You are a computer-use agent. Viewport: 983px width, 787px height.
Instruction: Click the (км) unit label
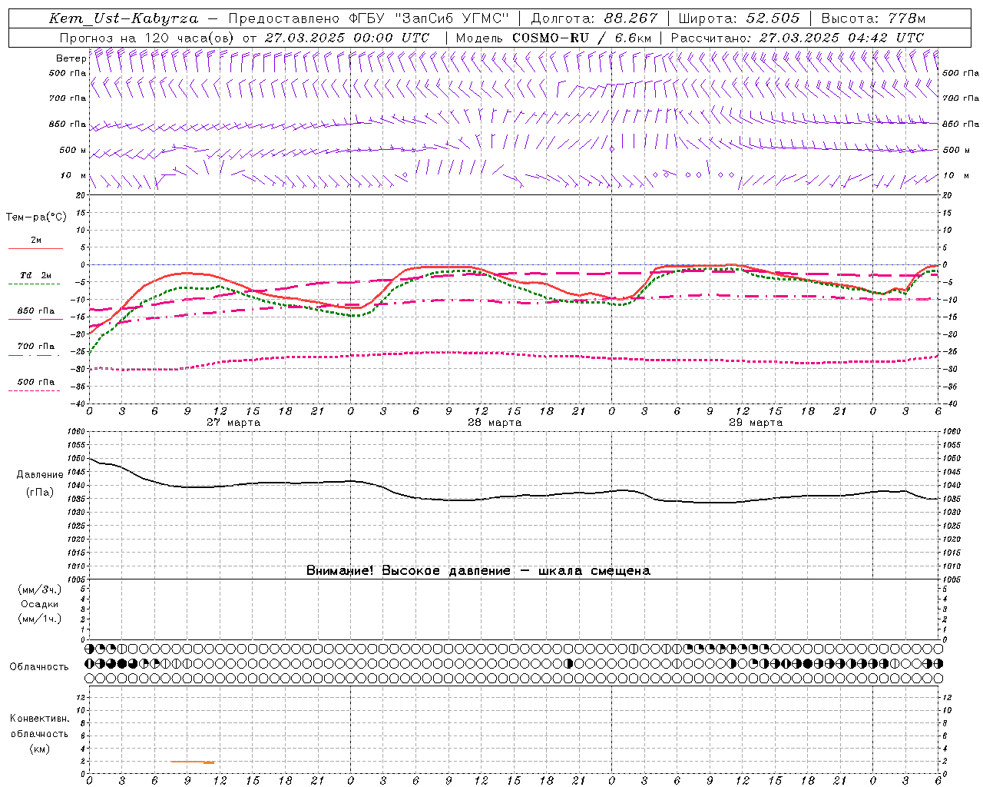coord(40,749)
